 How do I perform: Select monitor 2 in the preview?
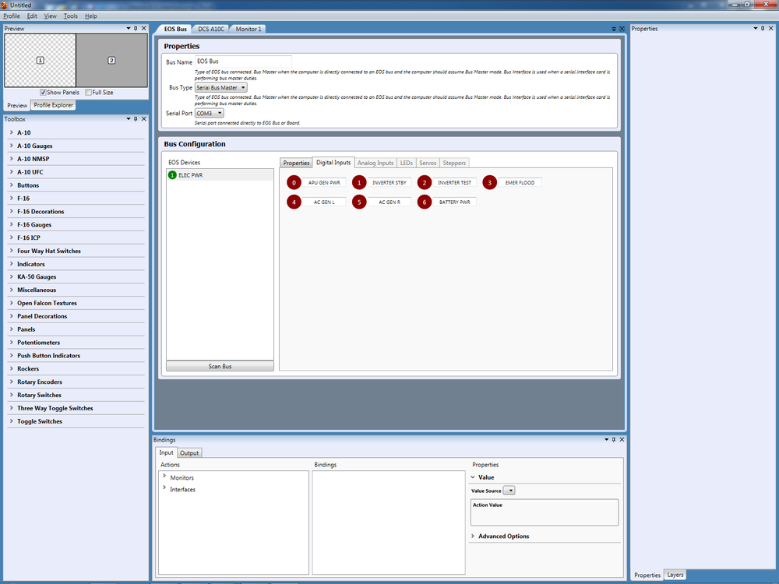pyautogui.click(x=111, y=60)
